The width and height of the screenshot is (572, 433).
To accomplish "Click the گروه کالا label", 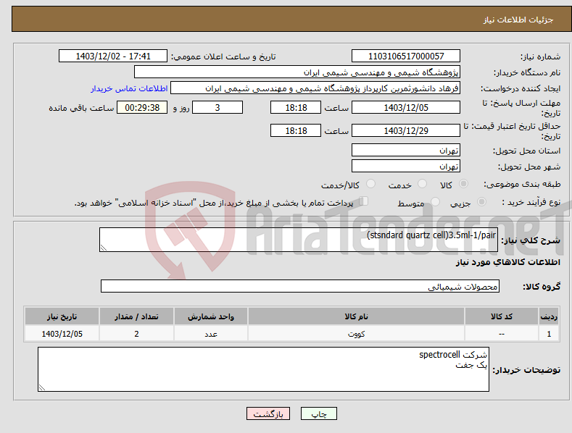I will tap(542, 287).
